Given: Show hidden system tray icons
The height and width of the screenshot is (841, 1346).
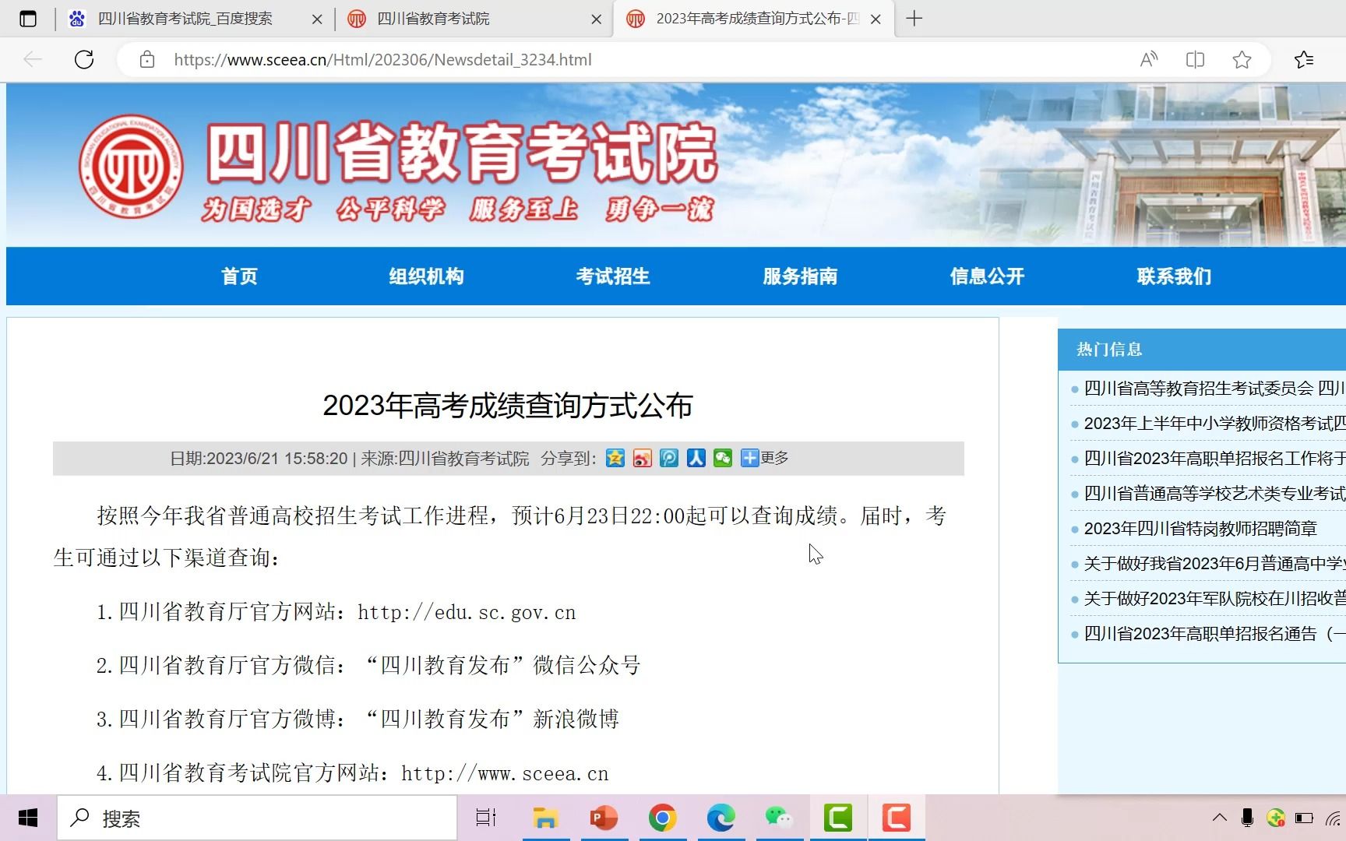Looking at the screenshot, I should tap(1220, 818).
